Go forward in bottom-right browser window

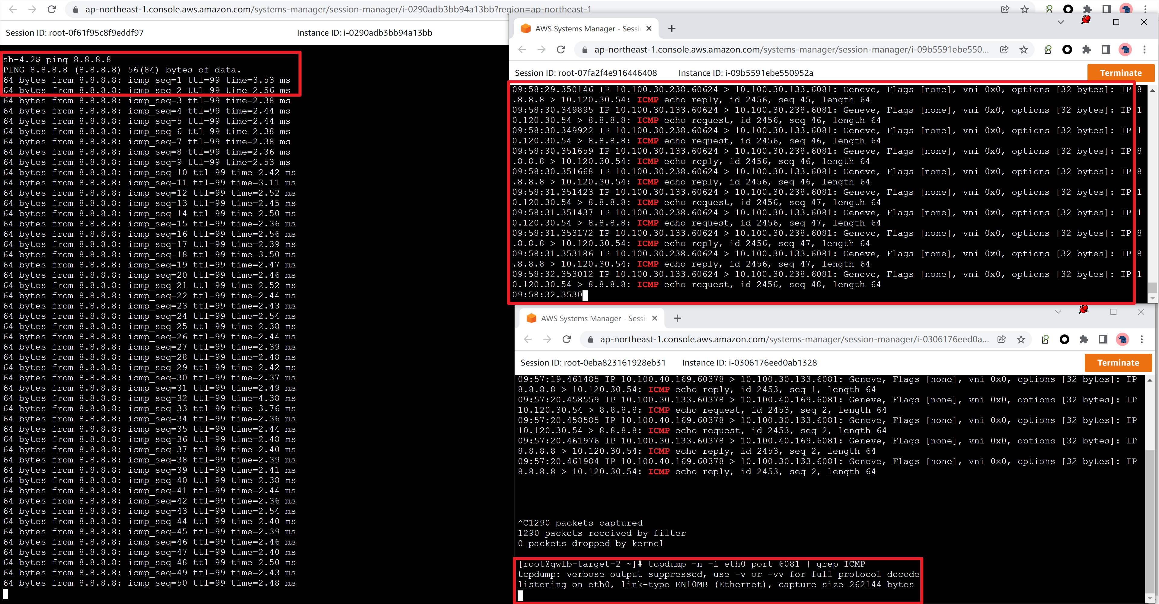click(x=547, y=339)
